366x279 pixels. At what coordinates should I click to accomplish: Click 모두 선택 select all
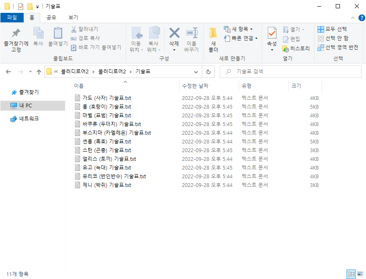332,29
